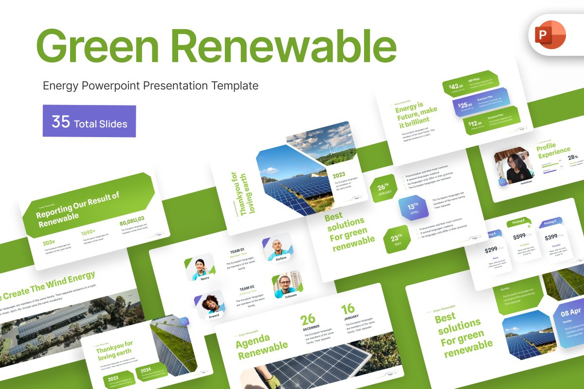This screenshot has height=389, width=584.
Task: Select the '$42.00 VIP Plan' pricing badge
Action: (470, 85)
